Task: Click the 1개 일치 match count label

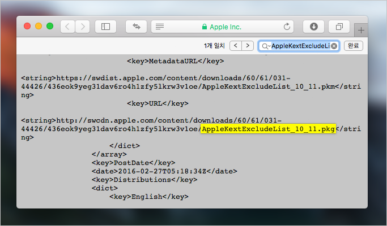Action: point(215,46)
